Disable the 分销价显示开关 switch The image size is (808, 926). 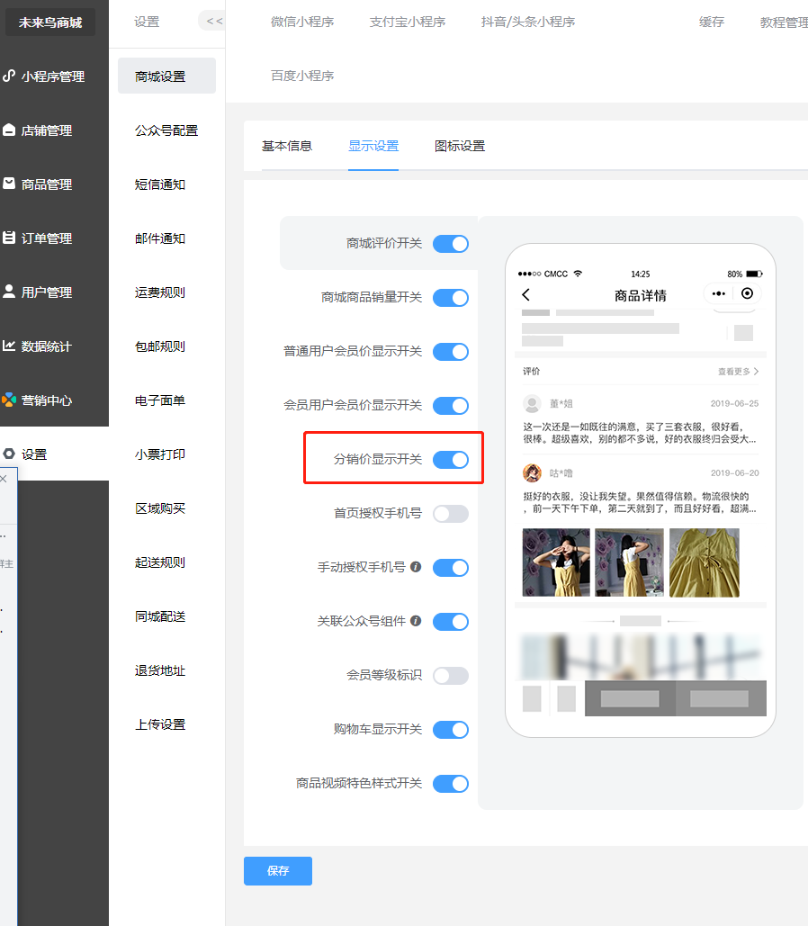[x=451, y=460]
